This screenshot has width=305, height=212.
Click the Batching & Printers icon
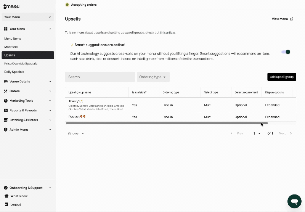point(6,120)
